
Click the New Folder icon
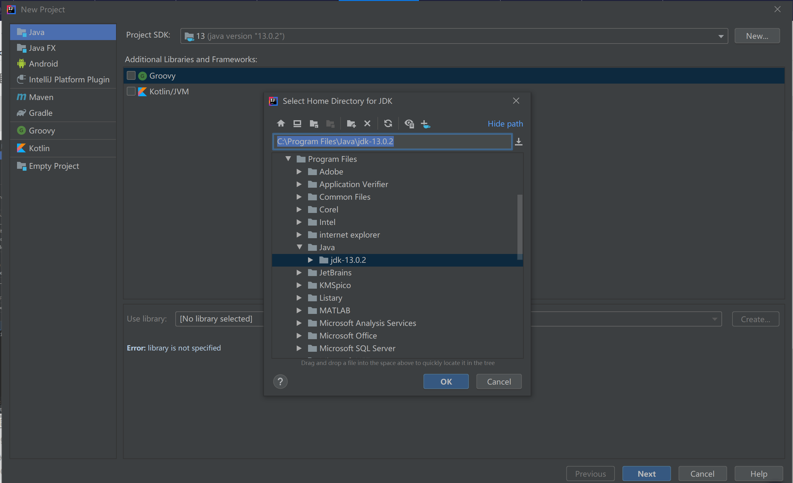(351, 123)
